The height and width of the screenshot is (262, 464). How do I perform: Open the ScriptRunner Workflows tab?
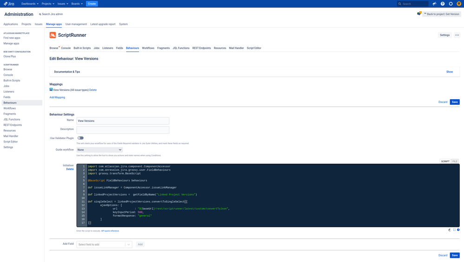click(x=148, y=48)
